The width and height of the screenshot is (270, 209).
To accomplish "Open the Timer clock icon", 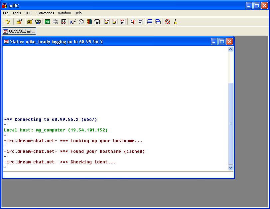I will 81,22.
